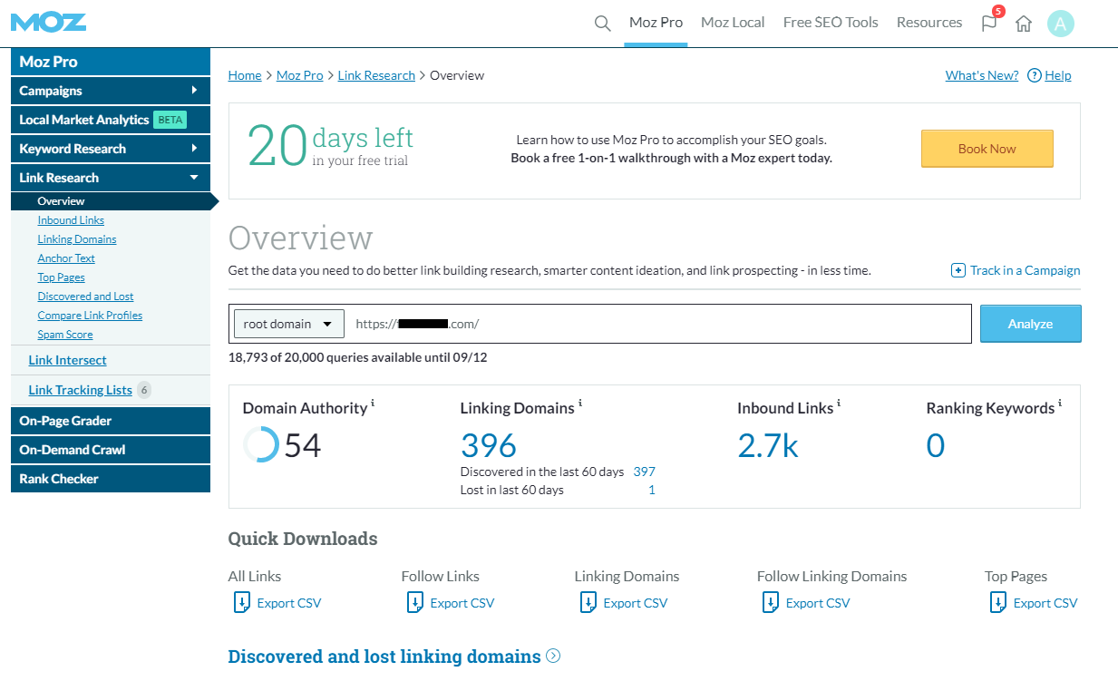Screen dimensions: 1118x681
Task: Open Top Pages sidebar link
Action: 61,277
